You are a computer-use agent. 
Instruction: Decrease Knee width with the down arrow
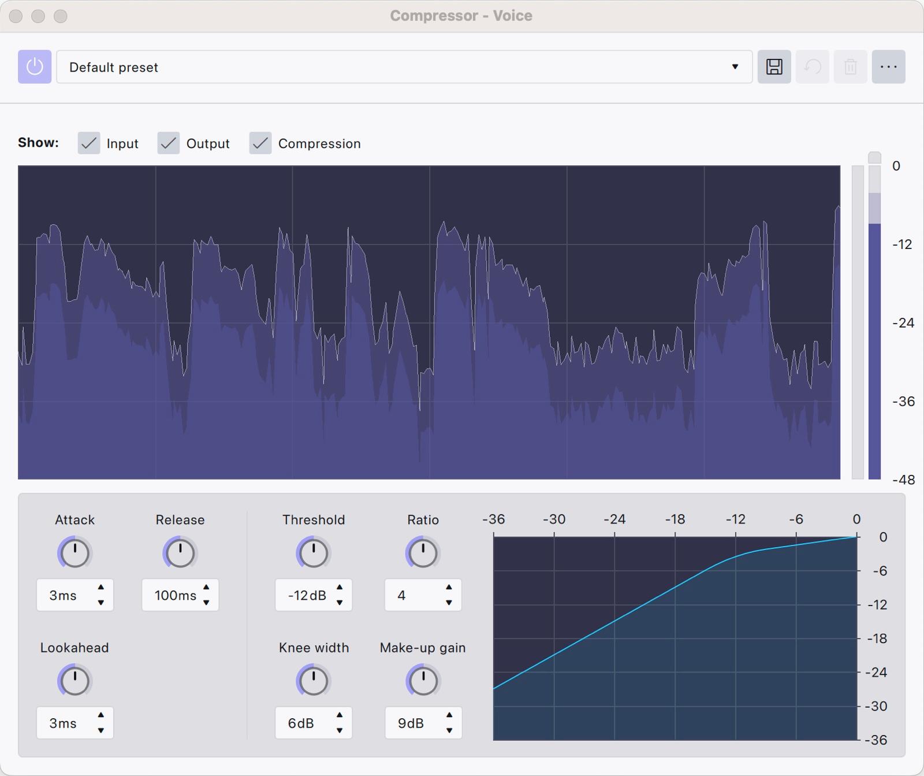[340, 730]
